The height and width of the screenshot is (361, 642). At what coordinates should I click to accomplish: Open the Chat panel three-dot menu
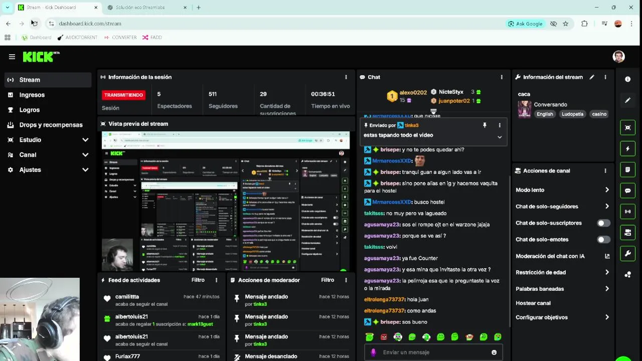pos(502,77)
